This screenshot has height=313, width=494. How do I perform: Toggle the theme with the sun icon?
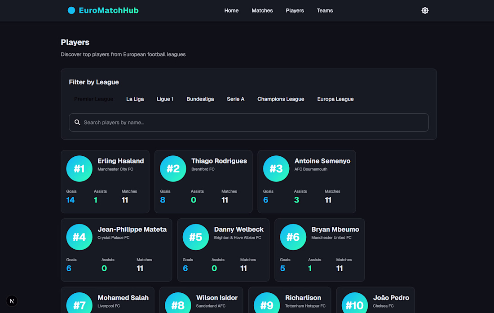click(x=425, y=10)
